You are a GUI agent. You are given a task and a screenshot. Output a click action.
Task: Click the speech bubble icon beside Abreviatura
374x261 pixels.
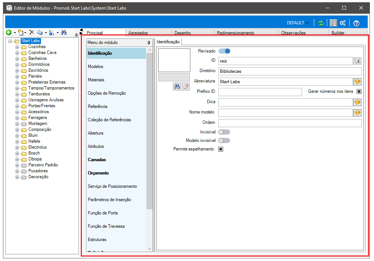(357, 82)
